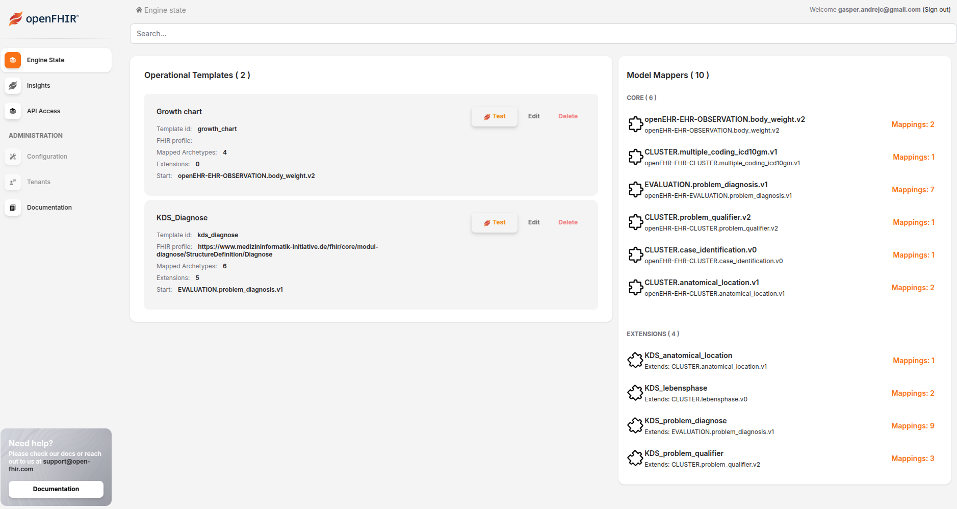Screen dimensions: 957x509
Task: Go to API Access menu item
Action: [43, 111]
